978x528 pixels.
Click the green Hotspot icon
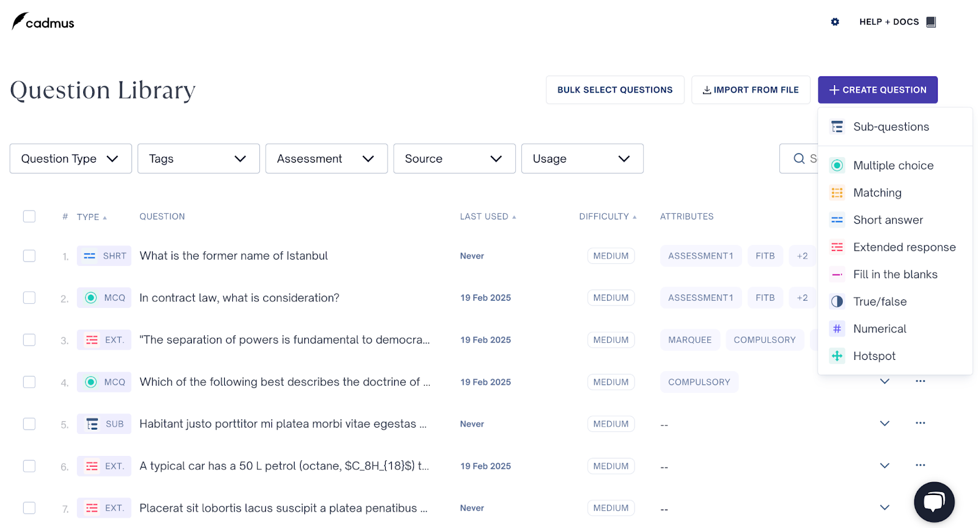(837, 356)
